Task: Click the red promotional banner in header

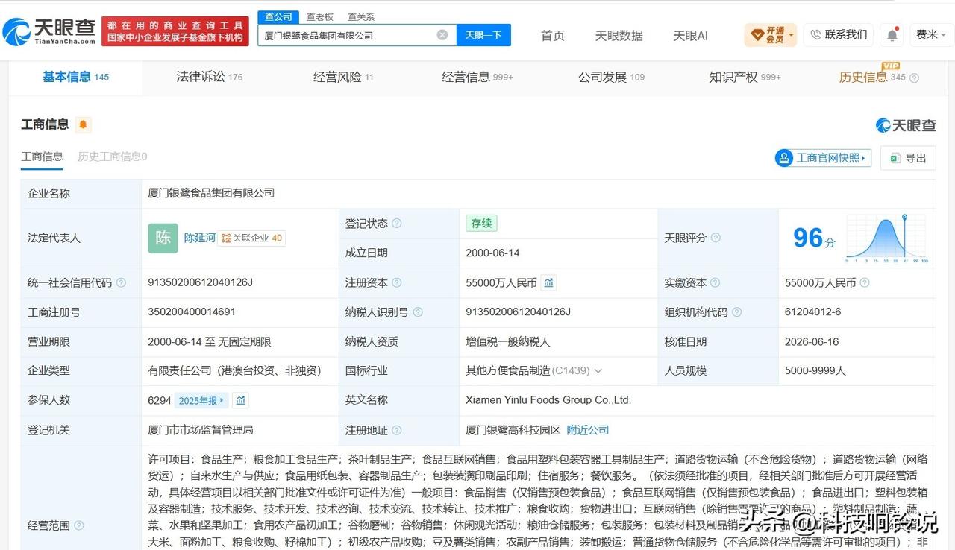Action: point(175,31)
